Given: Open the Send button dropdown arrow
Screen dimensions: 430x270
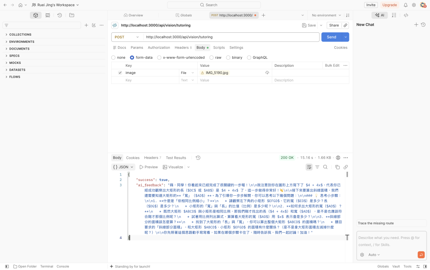Looking at the screenshot, I should point(346,37).
